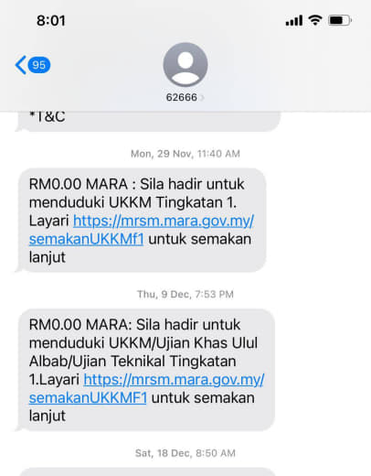The image size is (371, 476).
Task: Open the gray contact avatar
Action: click(x=185, y=65)
